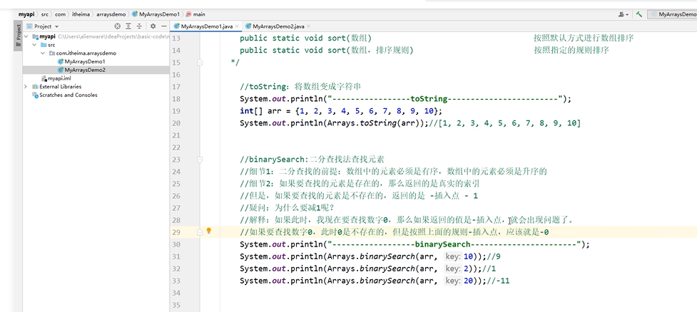697x312 pixels.
Task: Click the myapi module folder icon
Action: coord(35,37)
